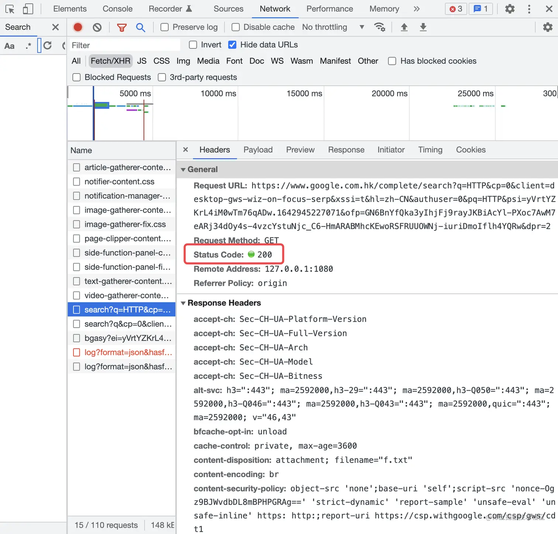Open the Console panel tab

click(117, 9)
